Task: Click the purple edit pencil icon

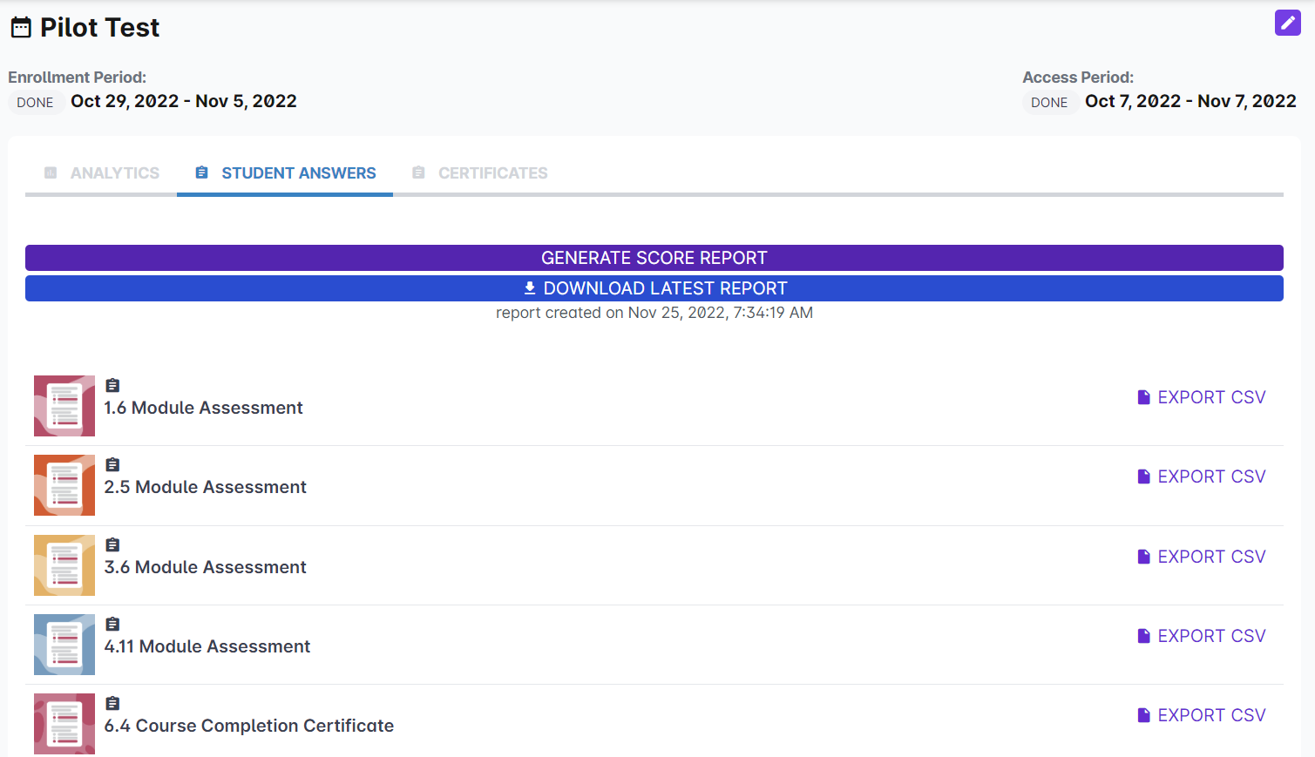Action: click(1287, 23)
